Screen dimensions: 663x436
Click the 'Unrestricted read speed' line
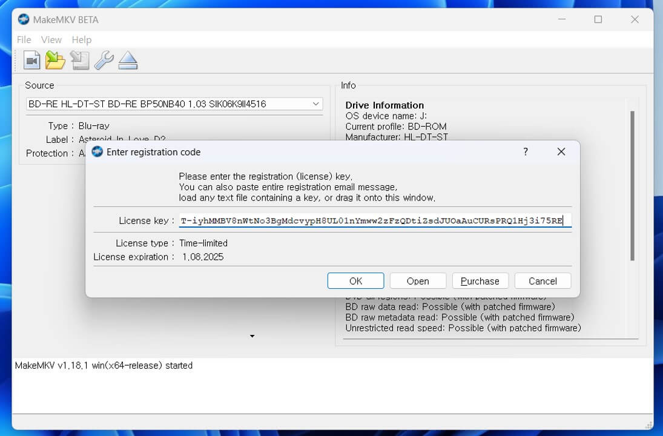tap(463, 328)
